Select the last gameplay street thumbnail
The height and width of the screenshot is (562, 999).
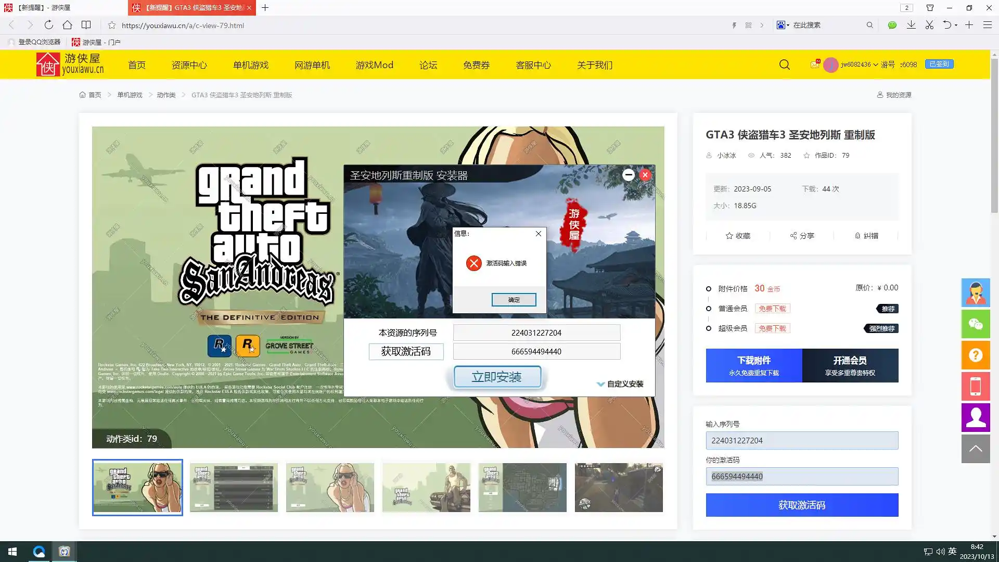618,488
